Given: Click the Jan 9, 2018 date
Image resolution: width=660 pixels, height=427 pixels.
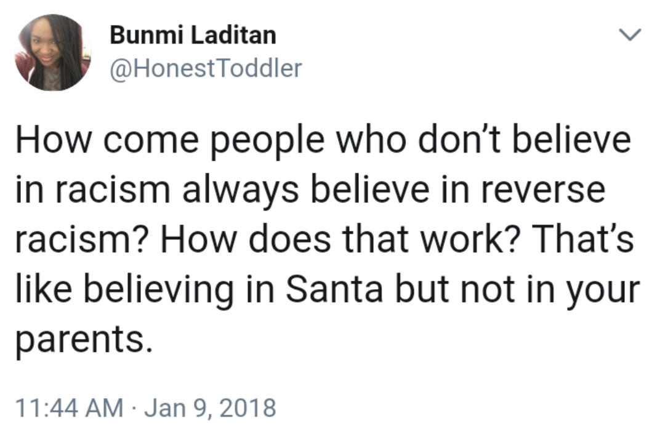Looking at the screenshot, I should [212, 408].
